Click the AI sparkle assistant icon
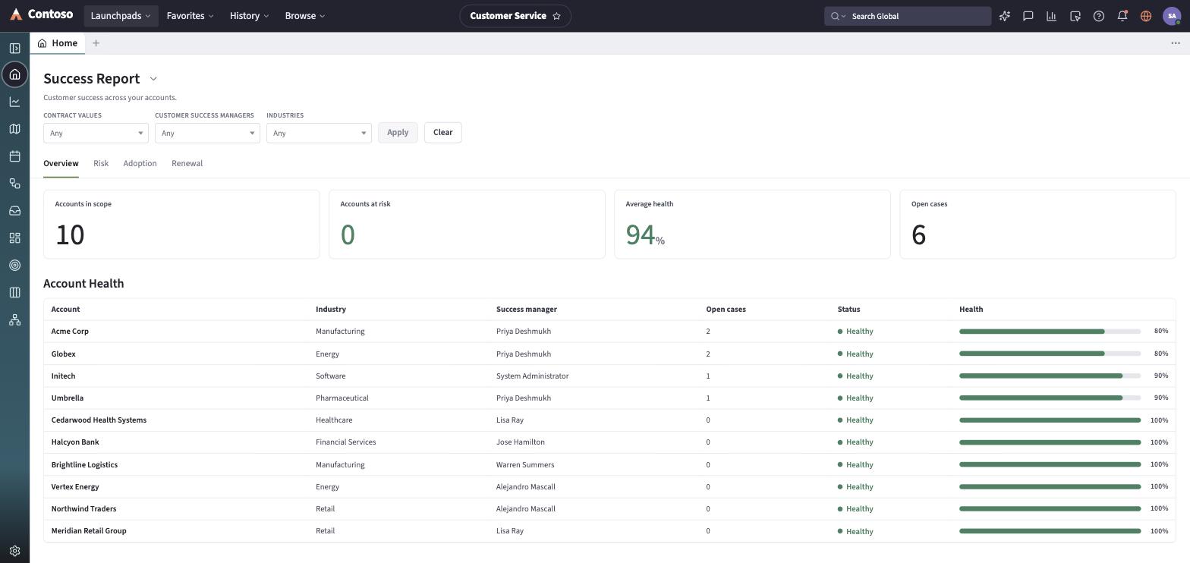The image size is (1190, 563). pos(1005,16)
